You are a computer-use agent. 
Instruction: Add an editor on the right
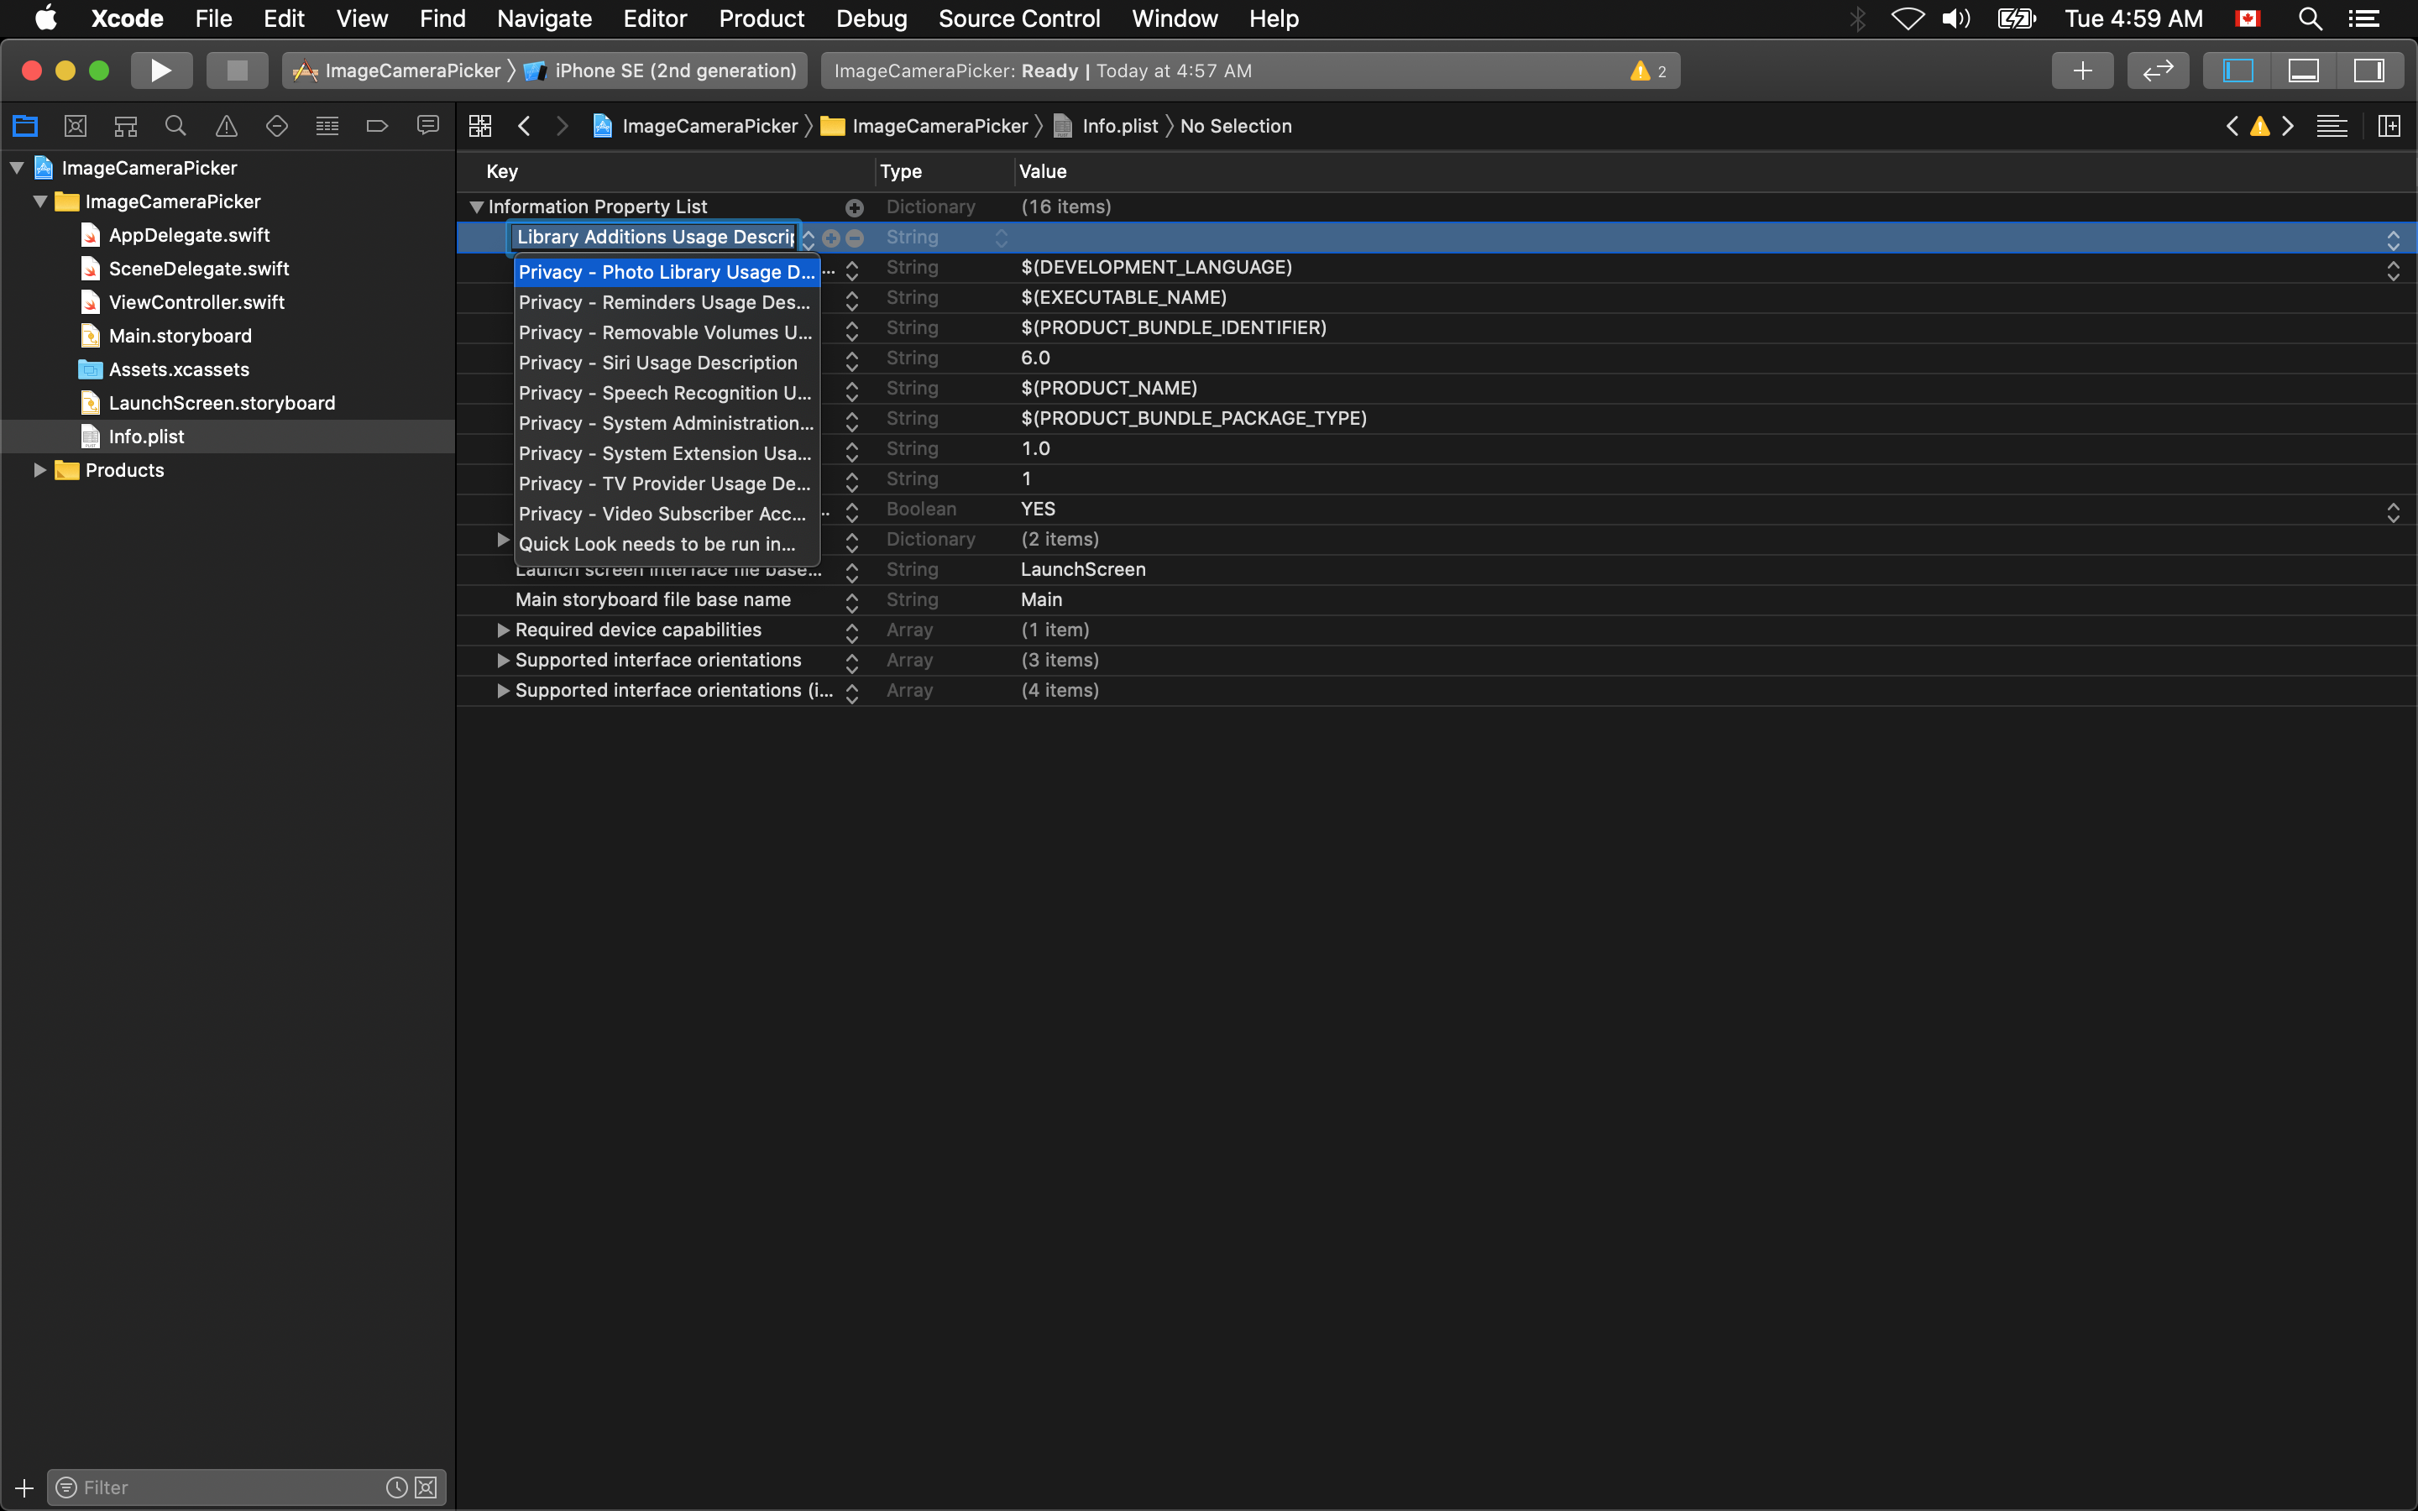point(2389,126)
